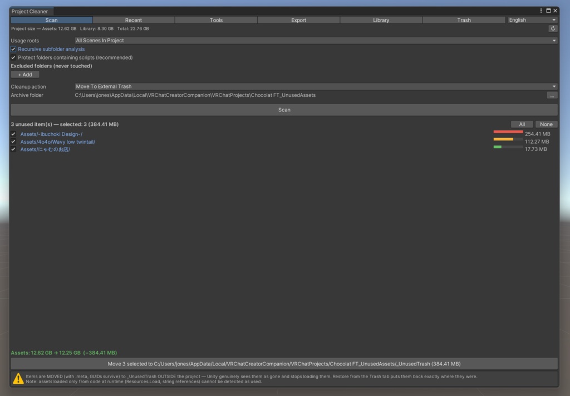Viewport: 570px width, 396px height.
Task: Switch to the Trash tab
Action: click(464, 20)
